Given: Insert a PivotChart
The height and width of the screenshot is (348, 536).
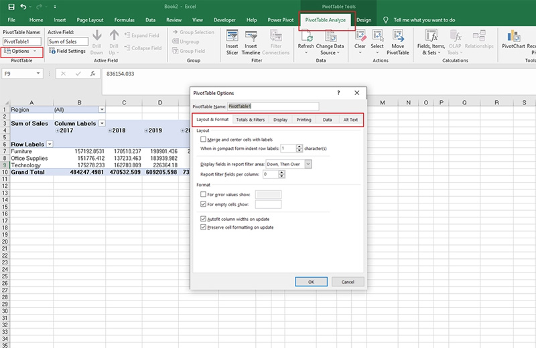Looking at the screenshot, I should coord(513,39).
